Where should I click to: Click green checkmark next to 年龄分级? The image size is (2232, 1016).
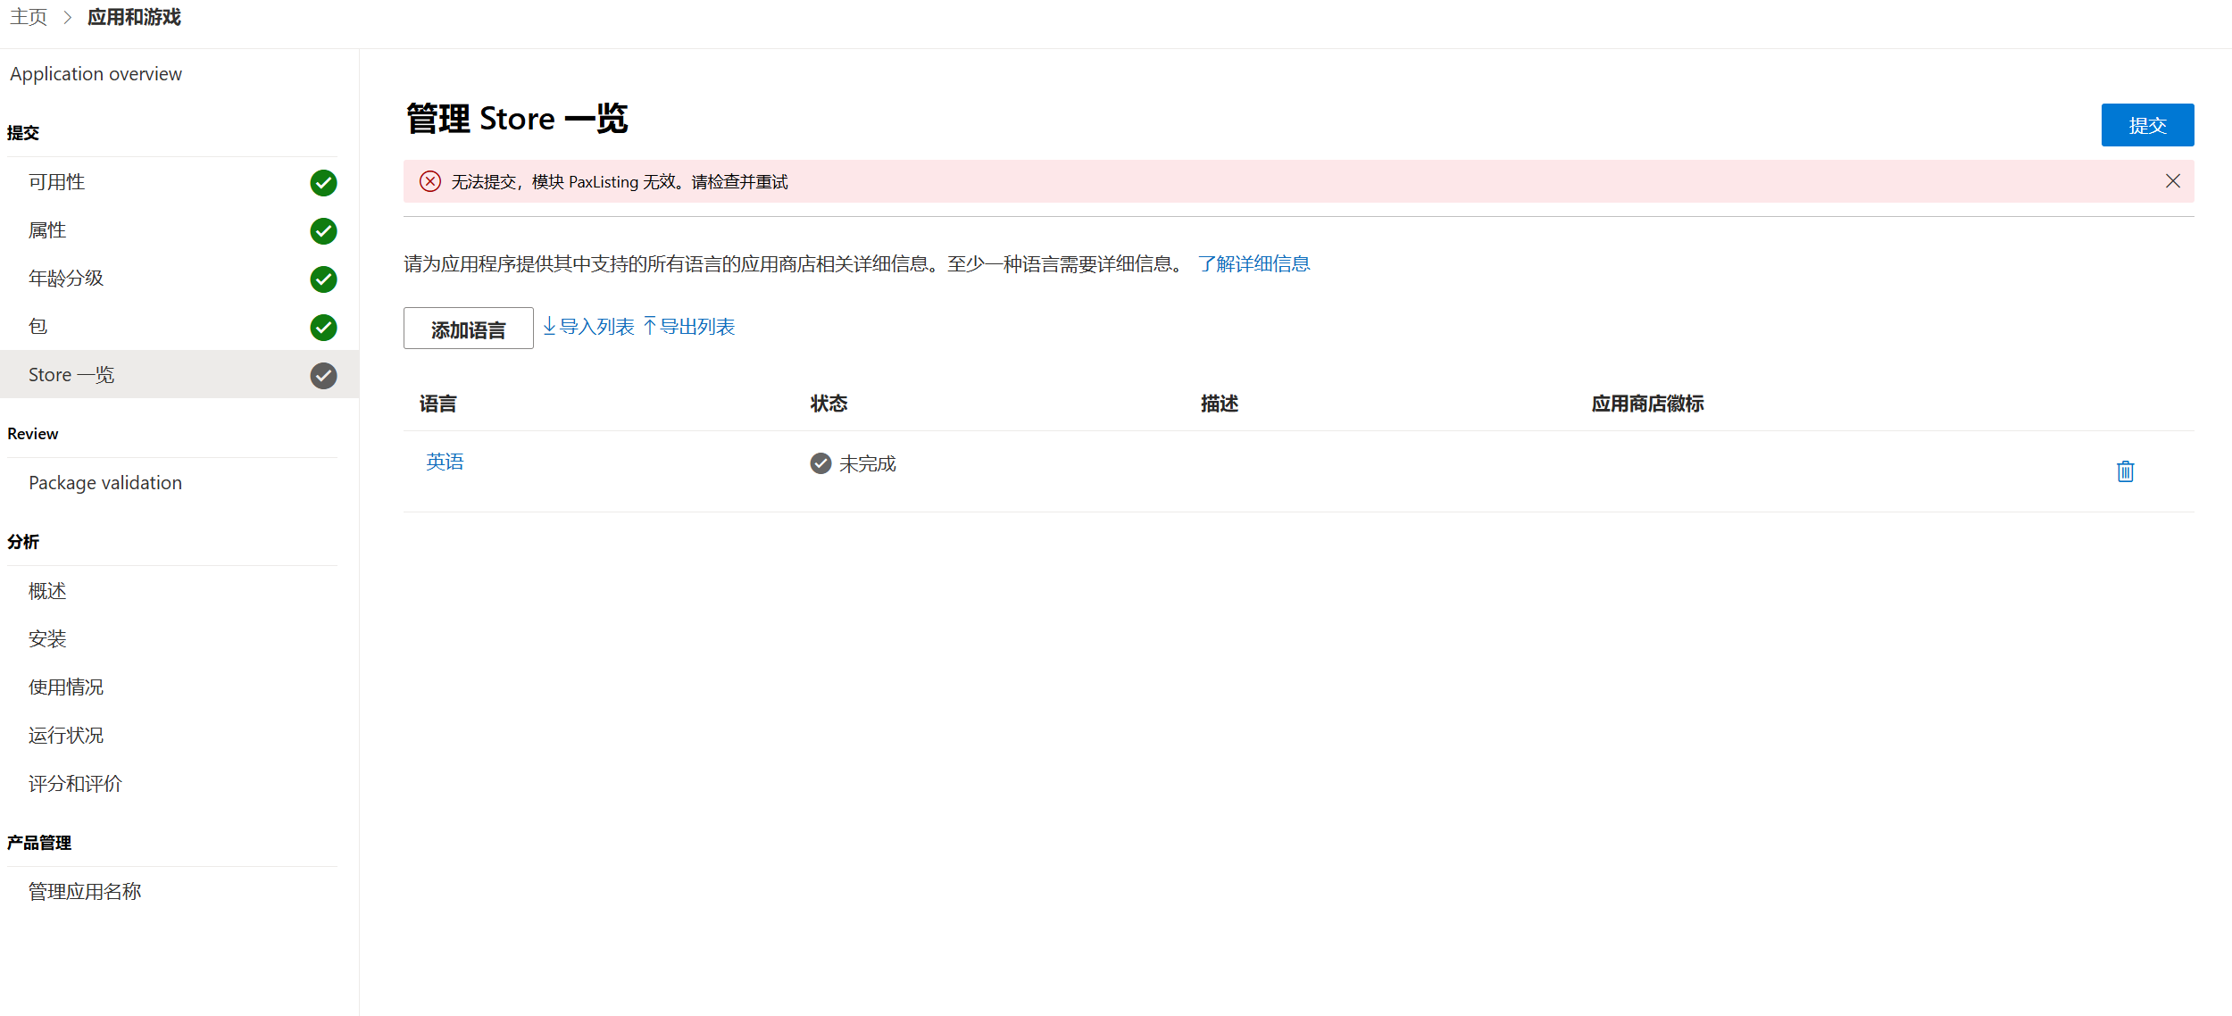(x=323, y=279)
